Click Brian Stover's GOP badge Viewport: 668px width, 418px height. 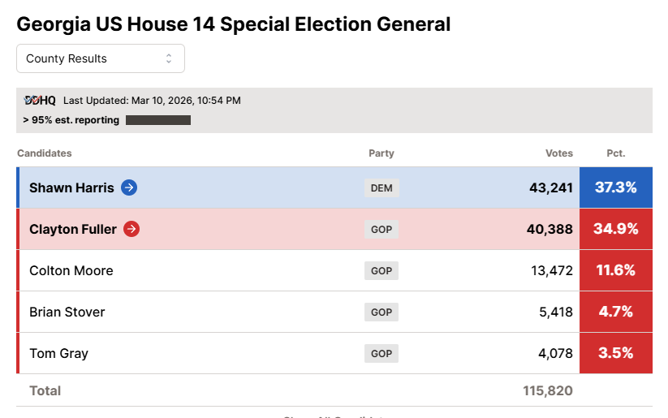[381, 312]
